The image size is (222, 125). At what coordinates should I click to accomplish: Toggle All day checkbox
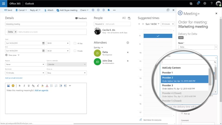[75, 43]
